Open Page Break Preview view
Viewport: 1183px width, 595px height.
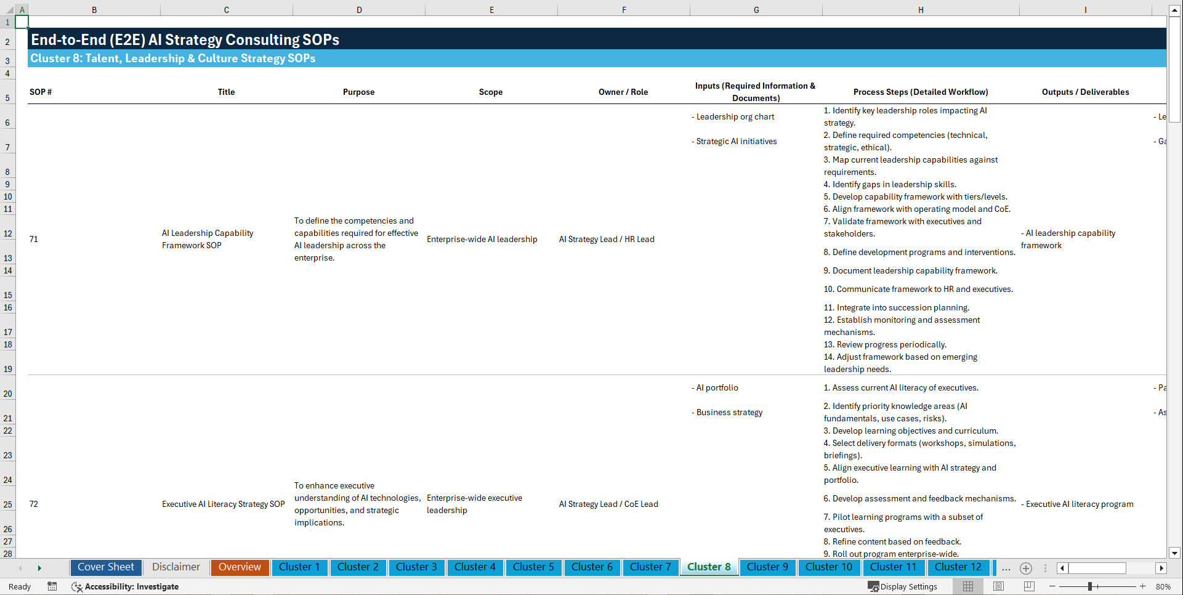coord(1029,586)
